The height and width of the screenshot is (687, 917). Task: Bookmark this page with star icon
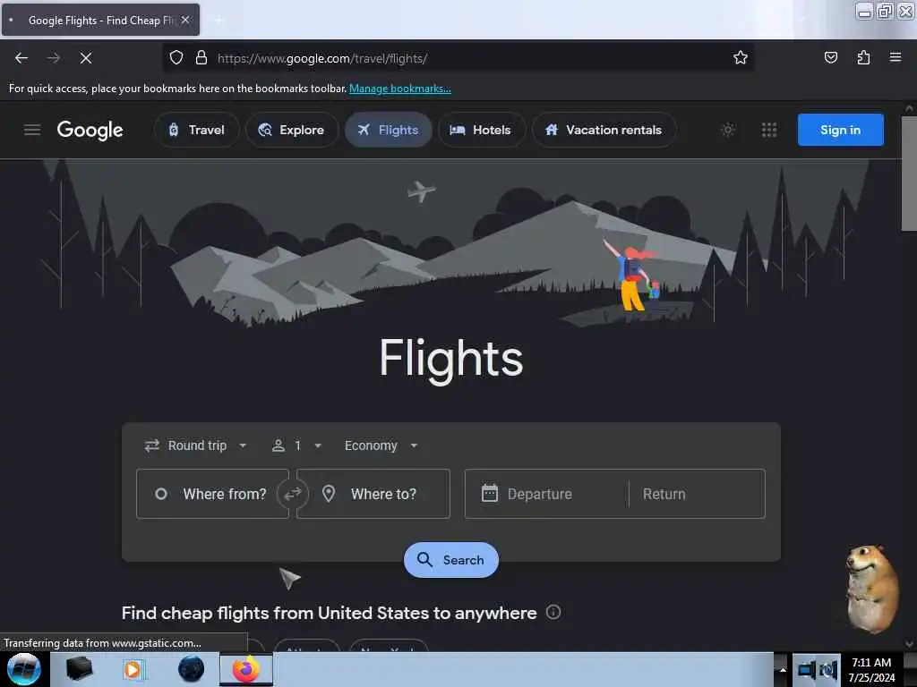(741, 57)
